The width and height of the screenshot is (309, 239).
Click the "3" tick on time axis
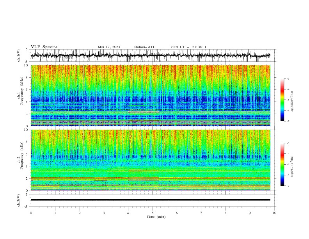pyautogui.click(x=104, y=213)
